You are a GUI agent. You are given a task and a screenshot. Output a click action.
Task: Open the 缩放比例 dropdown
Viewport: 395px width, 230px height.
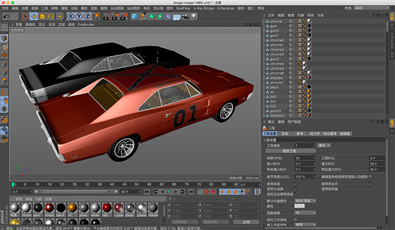[216, 222]
